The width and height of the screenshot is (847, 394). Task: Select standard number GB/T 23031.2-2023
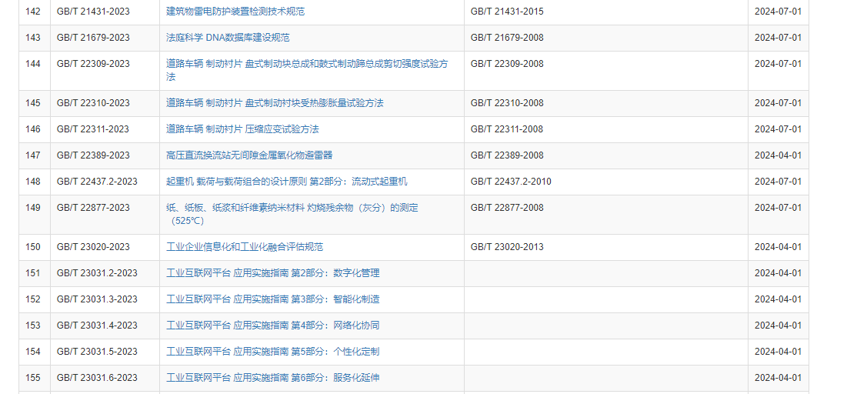point(97,273)
